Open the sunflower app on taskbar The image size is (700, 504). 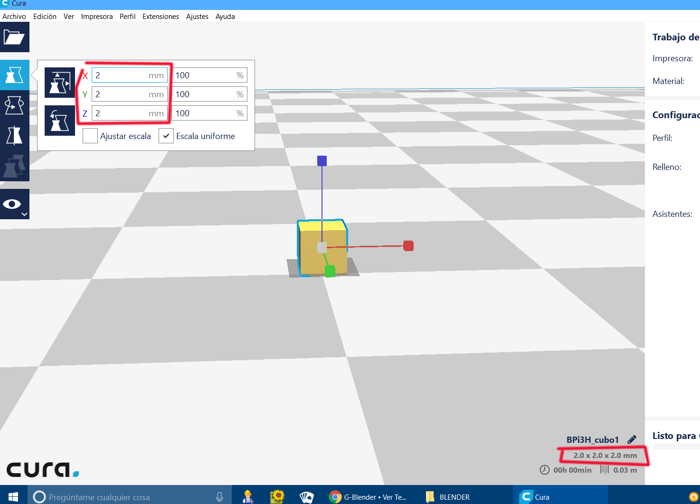277,497
